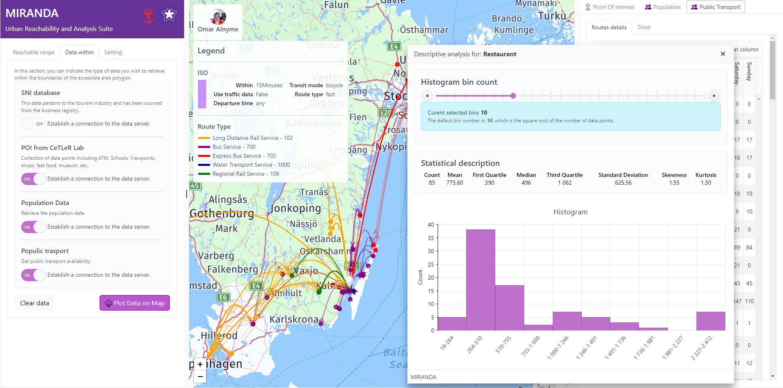Screen dimensions: 783x388
Task: Enable the SNI database connection toggle
Action: click(33, 124)
